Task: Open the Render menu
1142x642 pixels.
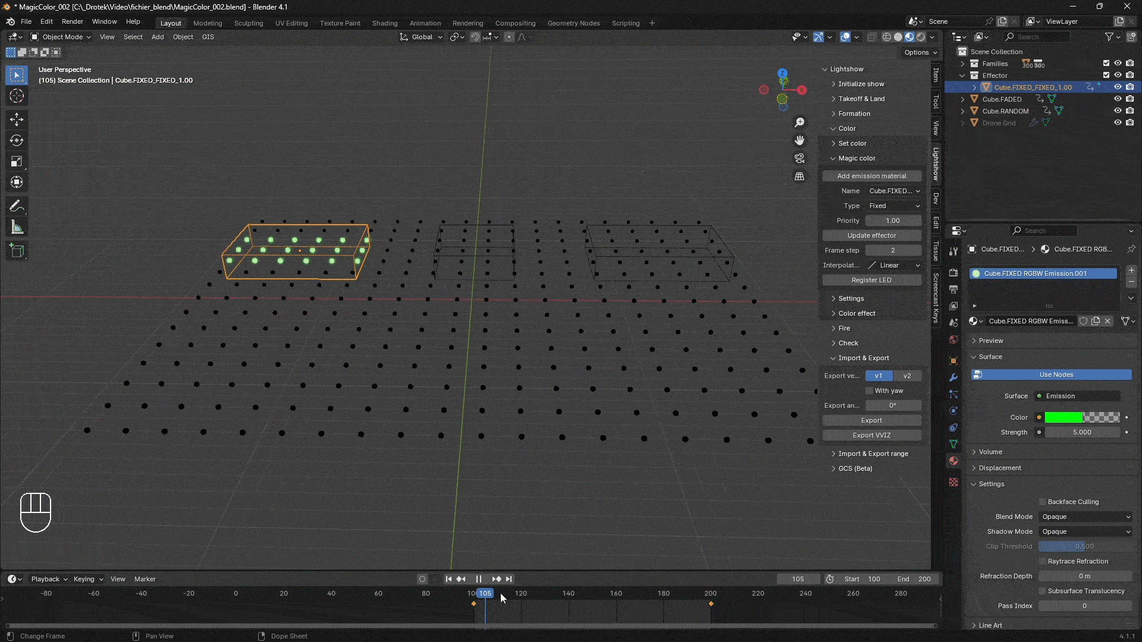Action: click(x=72, y=21)
